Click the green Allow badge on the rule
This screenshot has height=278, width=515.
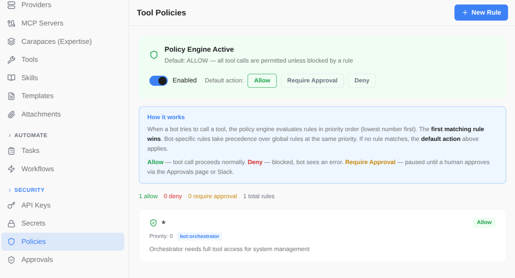pos(484,222)
